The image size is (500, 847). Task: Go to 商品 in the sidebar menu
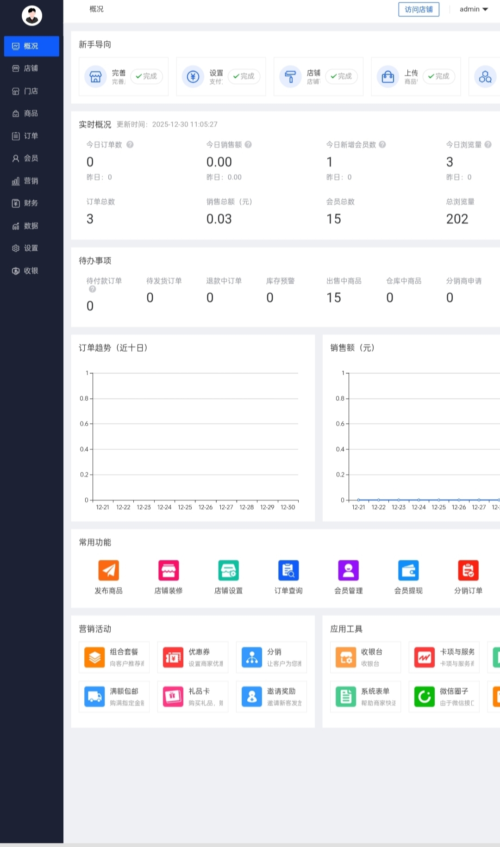pyautogui.click(x=31, y=113)
